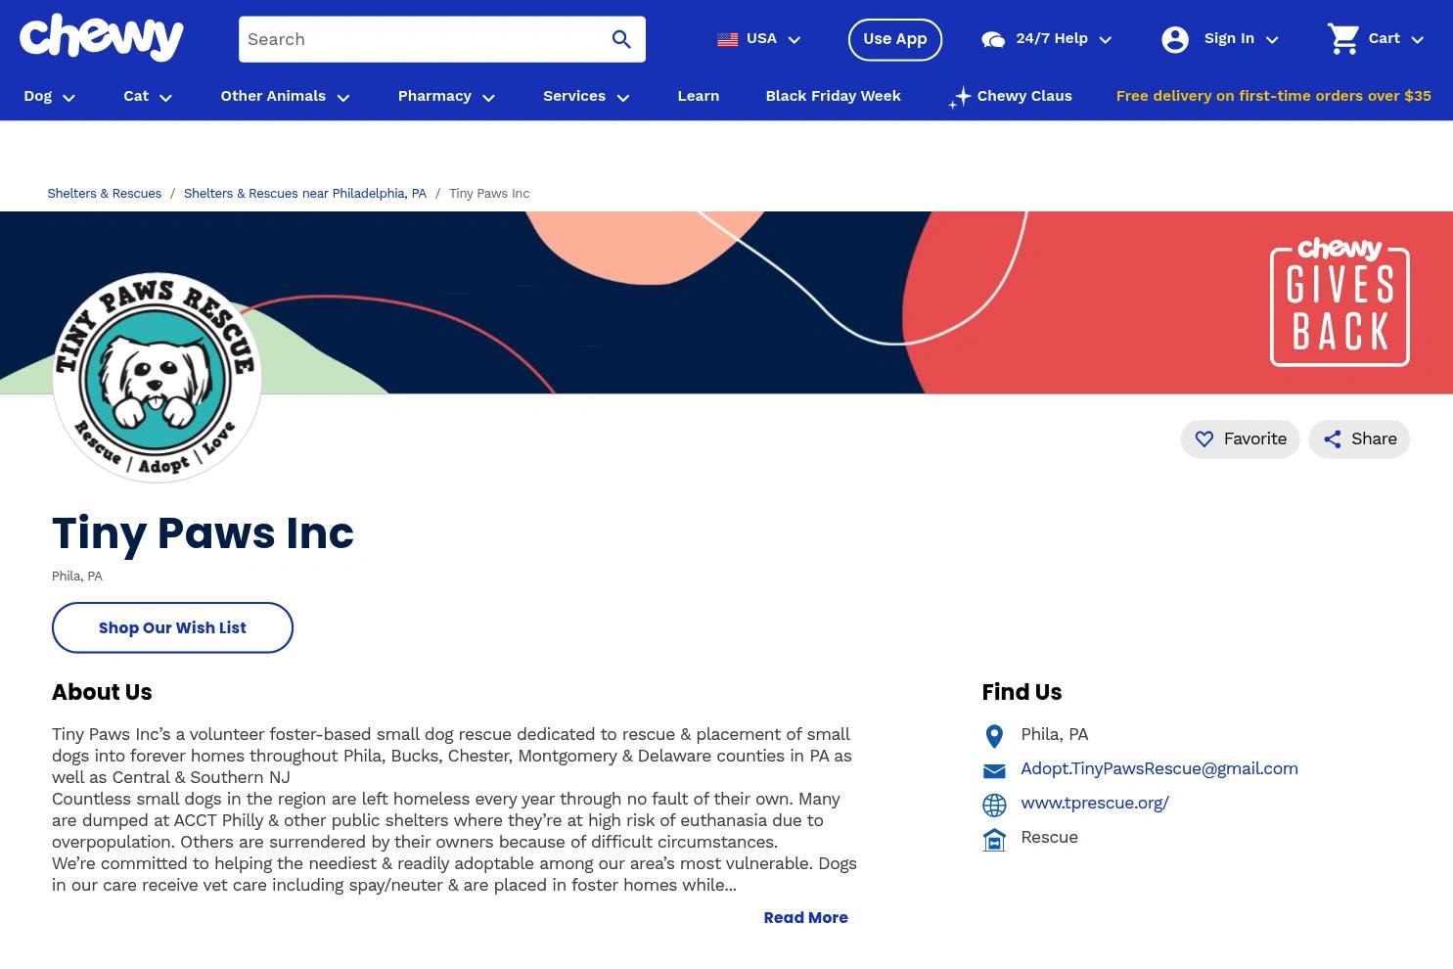Go to the Learn section
Viewport: 1453px width, 969px height.
699,96
